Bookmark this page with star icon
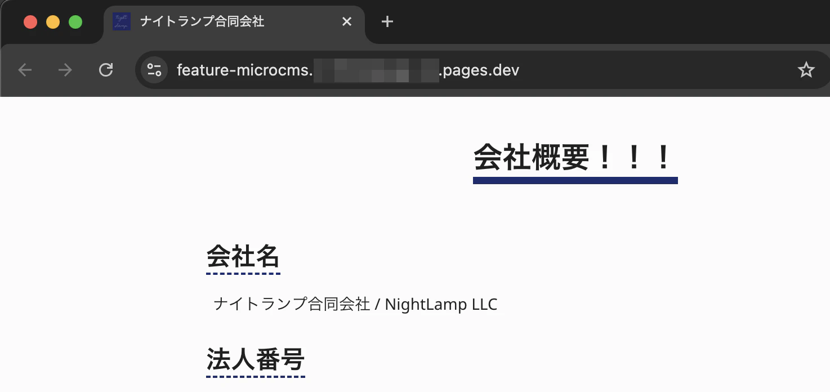This screenshot has width=830, height=392. tap(806, 70)
